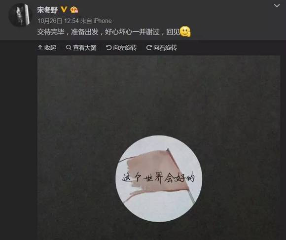The height and width of the screenshot is (240, 286).
Task: Open full image with 查看大图
Action: pos(81,48)
